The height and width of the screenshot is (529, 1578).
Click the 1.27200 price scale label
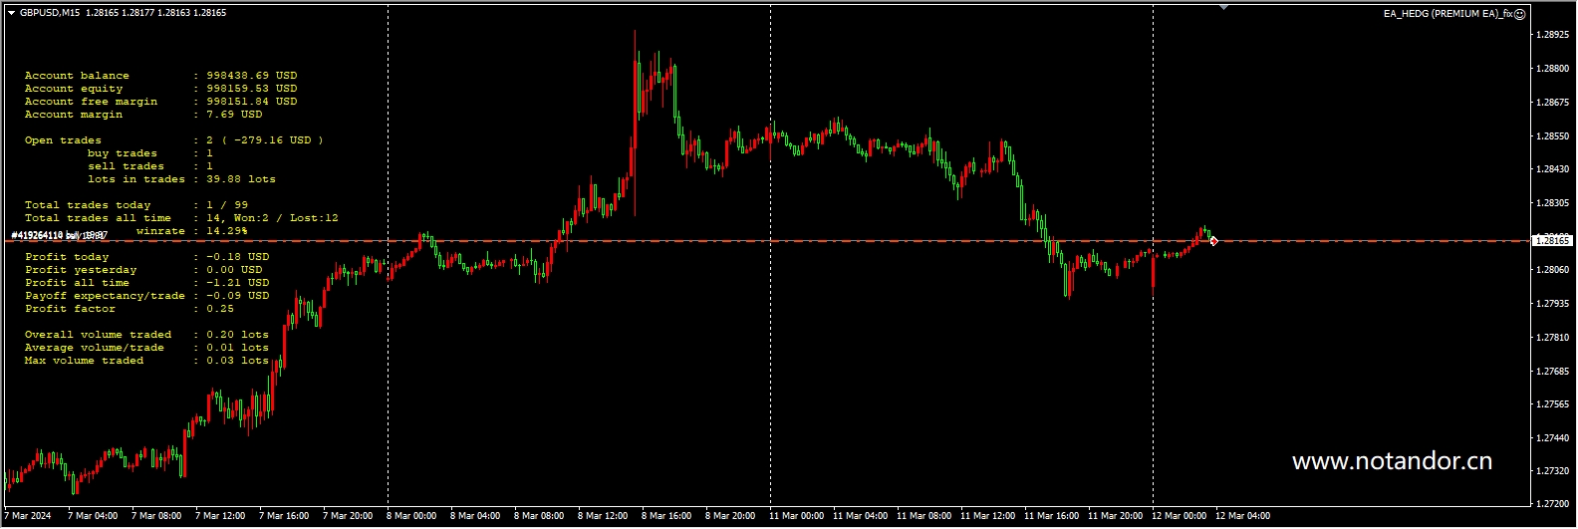pos(1552,504)
